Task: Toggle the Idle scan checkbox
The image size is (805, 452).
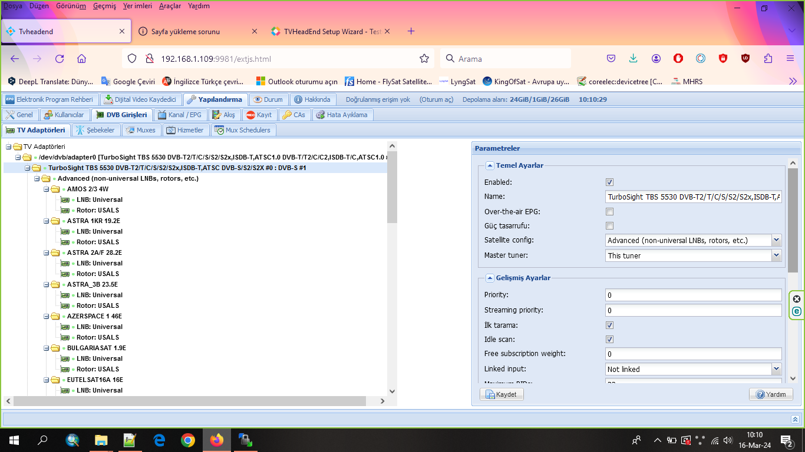Action: click(x=610, y=339)
